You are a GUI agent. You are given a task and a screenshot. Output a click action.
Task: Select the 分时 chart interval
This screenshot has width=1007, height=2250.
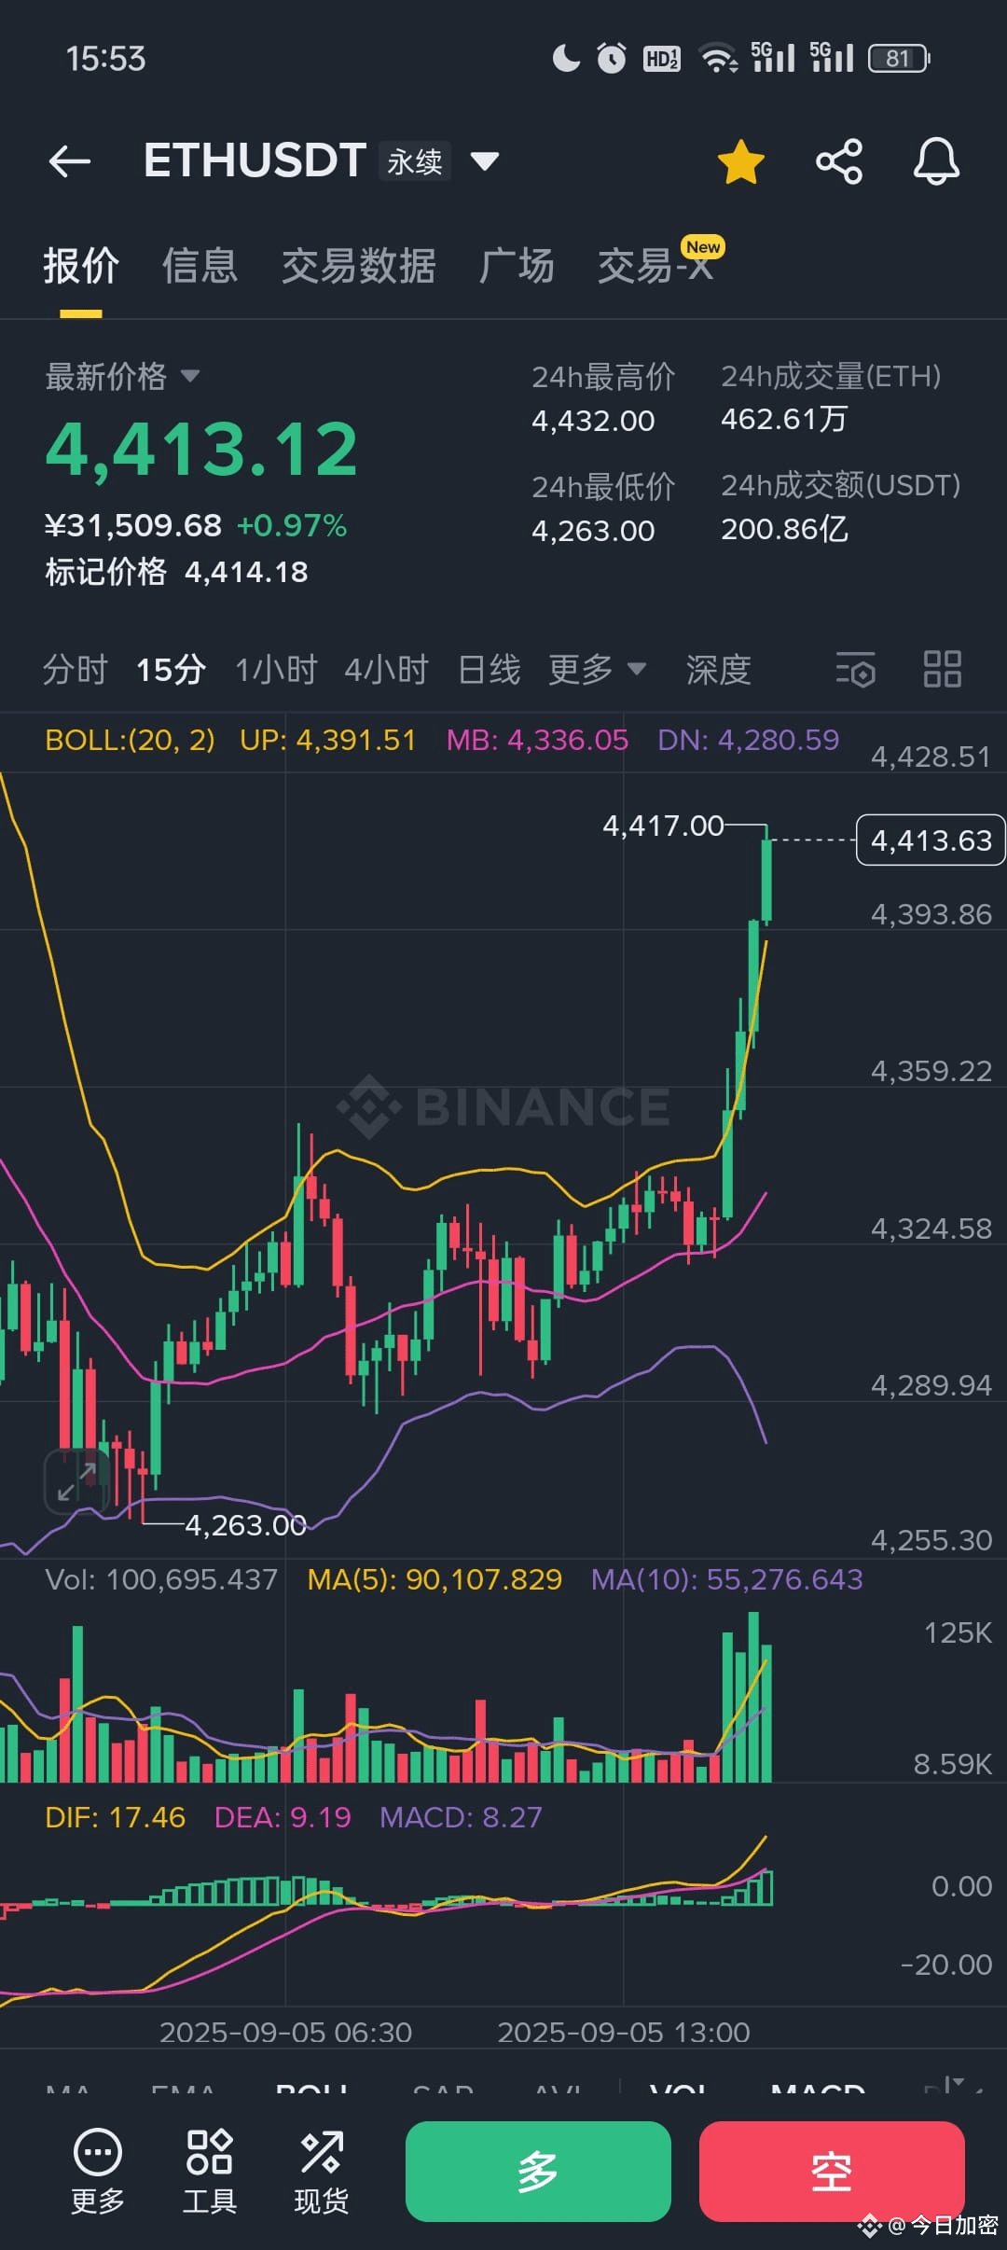pyautogui.click(x=76, y=670)
